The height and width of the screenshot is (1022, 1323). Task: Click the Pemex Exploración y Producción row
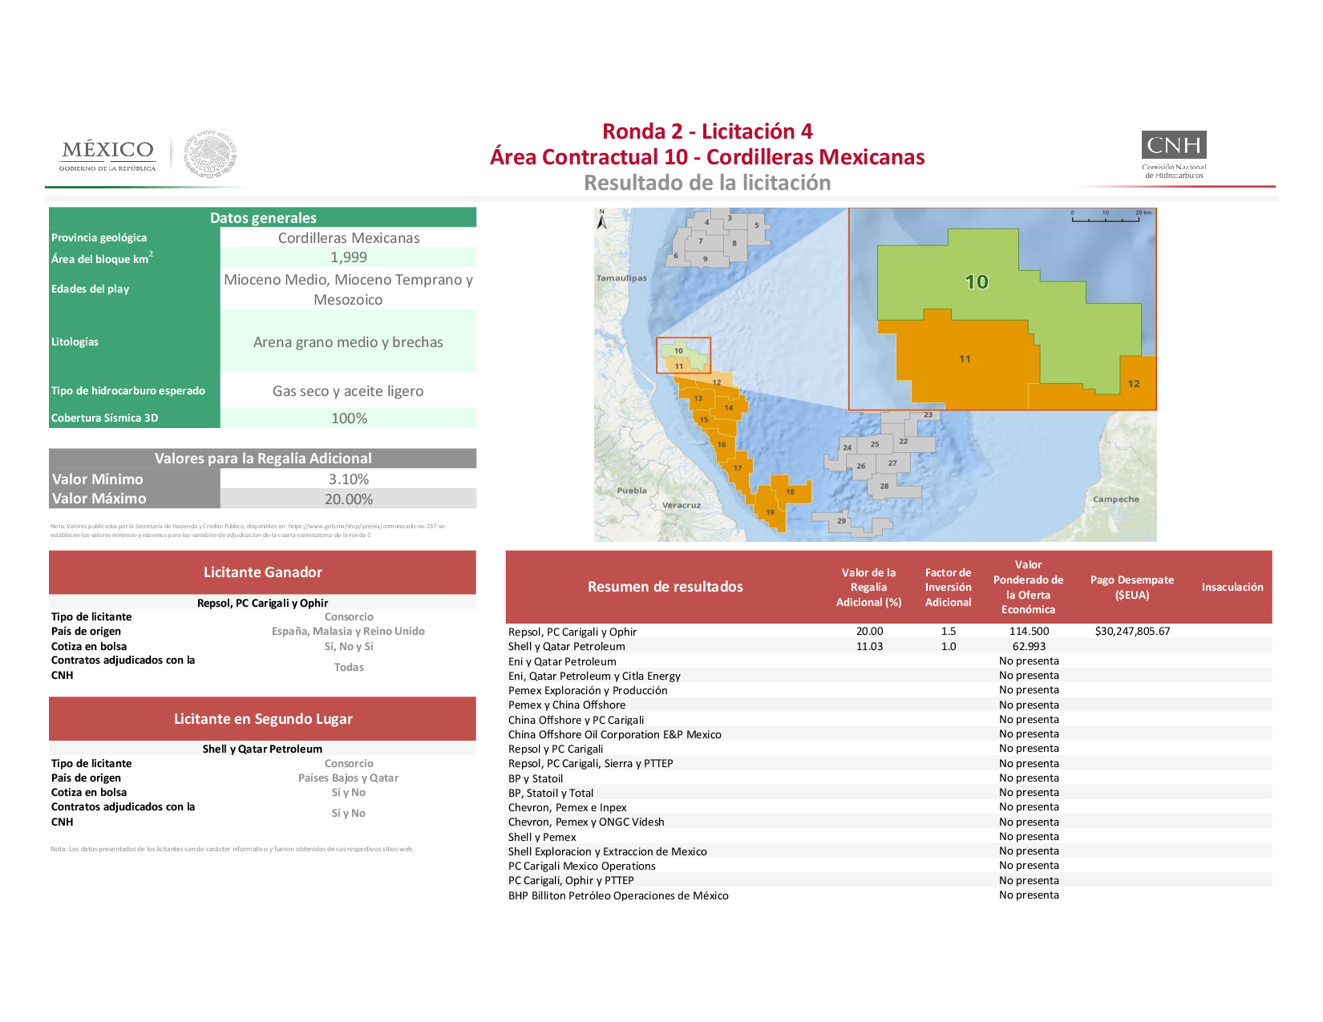[888, 690]
